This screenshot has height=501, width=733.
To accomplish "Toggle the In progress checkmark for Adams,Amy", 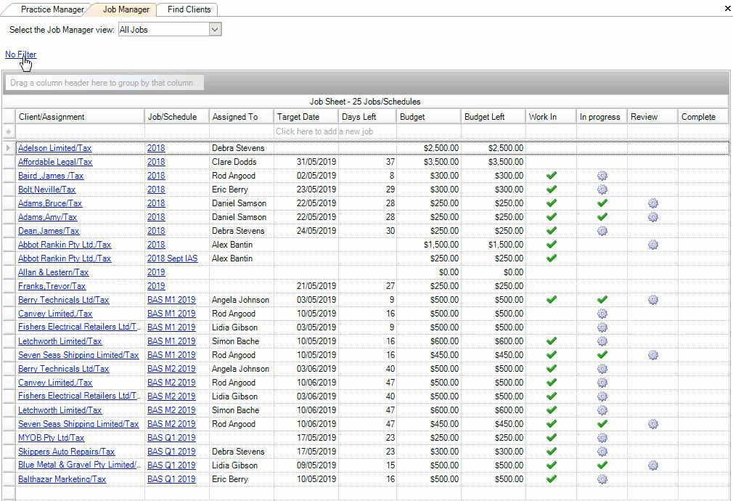I will pos(602,217).
